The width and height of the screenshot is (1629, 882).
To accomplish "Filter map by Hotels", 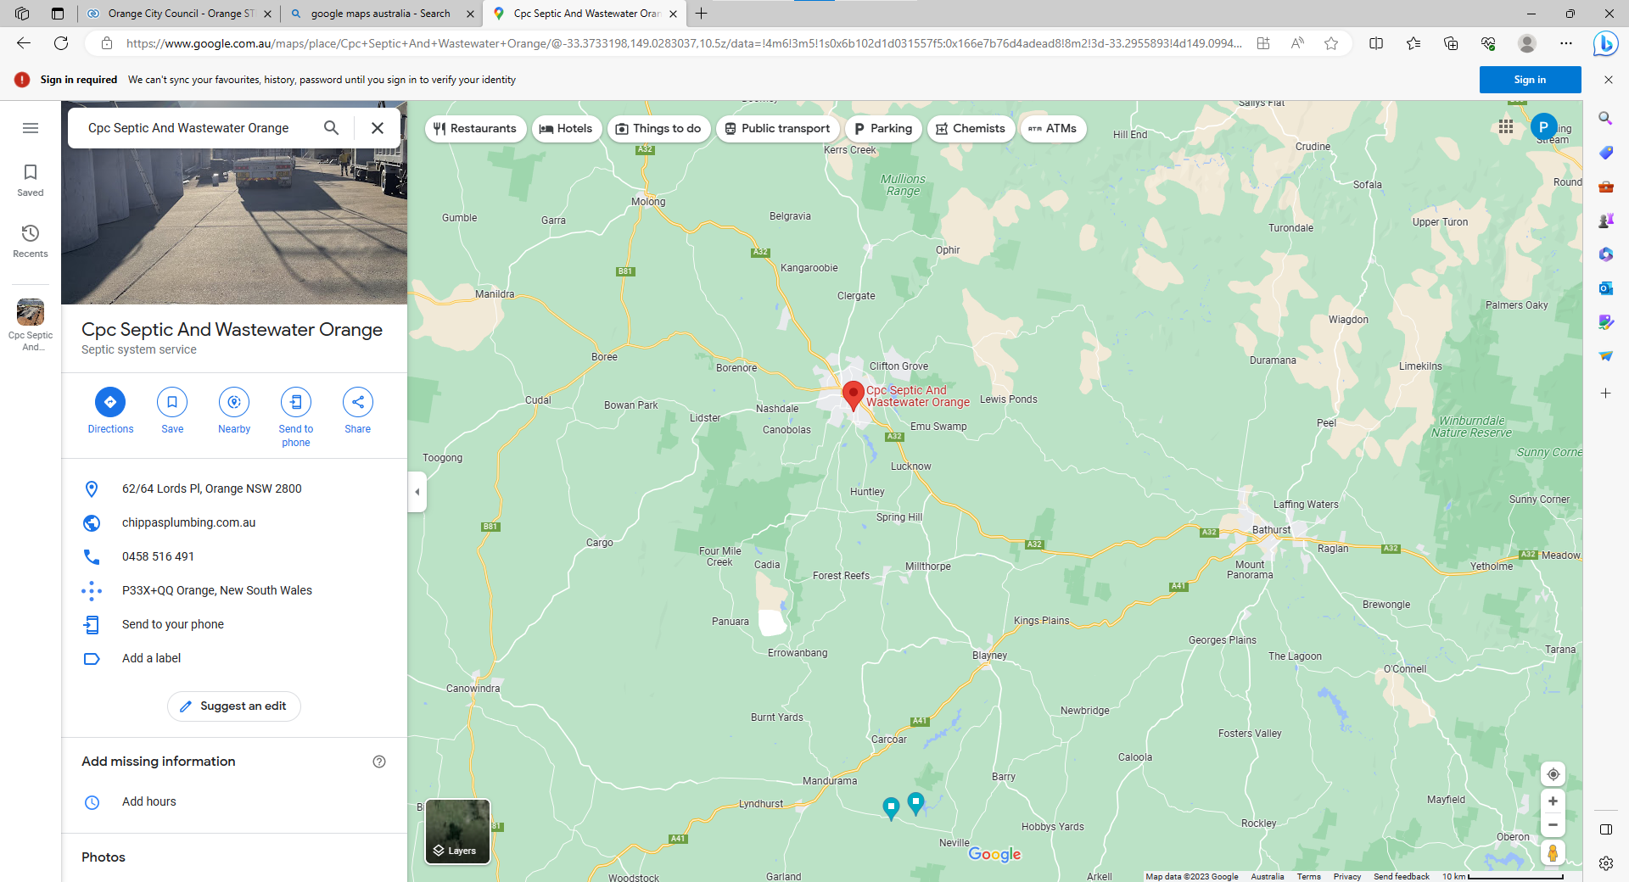I will pyautogui.click(x=567, y=129).
